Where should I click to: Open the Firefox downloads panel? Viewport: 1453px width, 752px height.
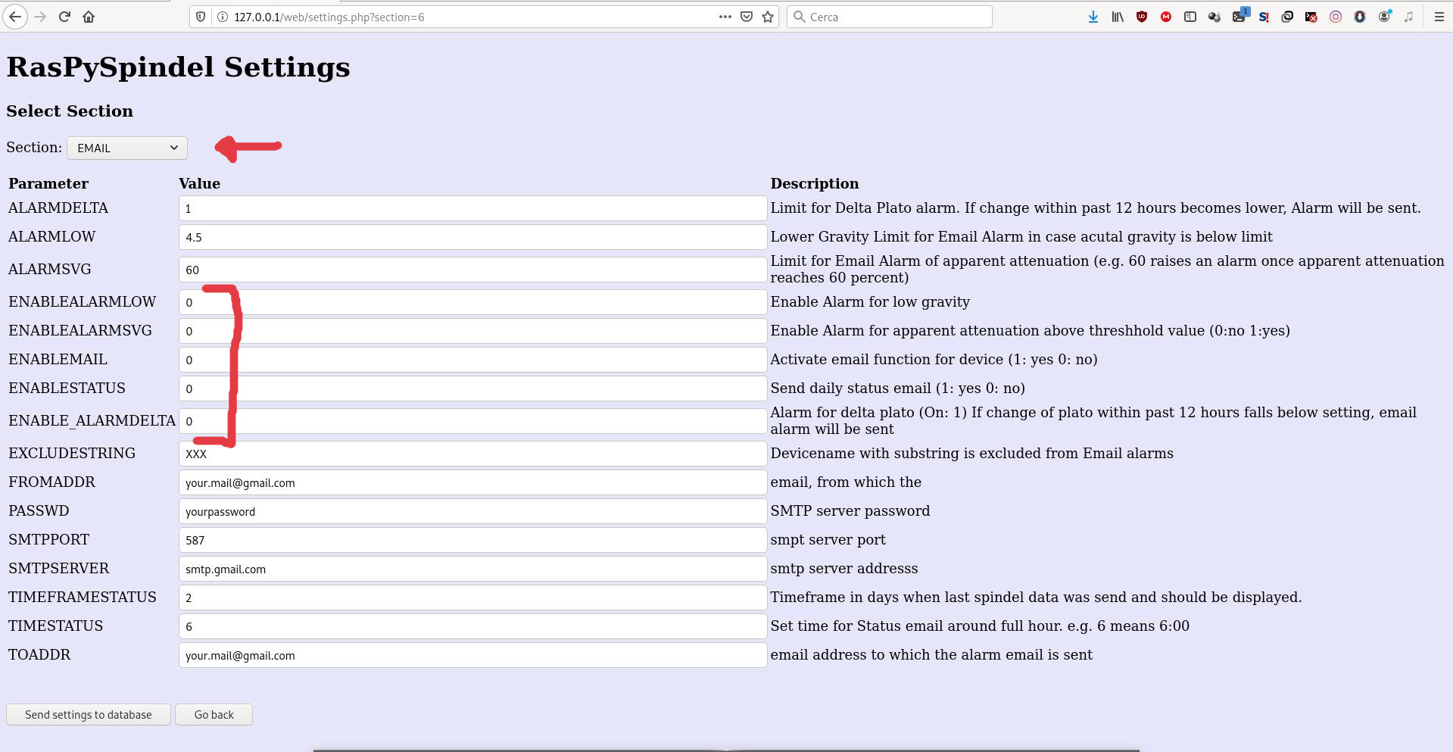[1093, 17]
